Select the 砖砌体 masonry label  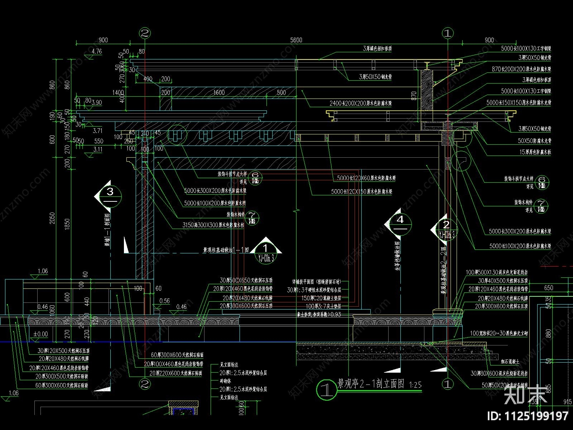click(225, 381)
